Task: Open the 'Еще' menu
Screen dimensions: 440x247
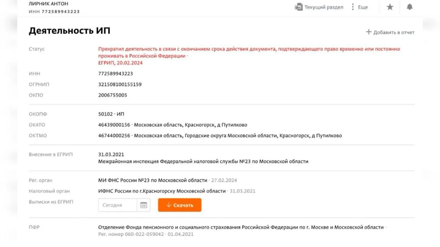Action: [363, 7]
